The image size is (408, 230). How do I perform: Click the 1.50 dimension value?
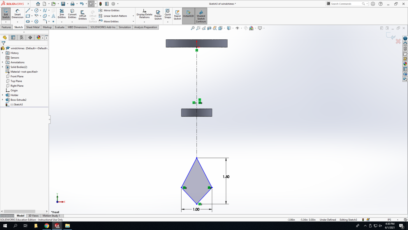(226, 177)
